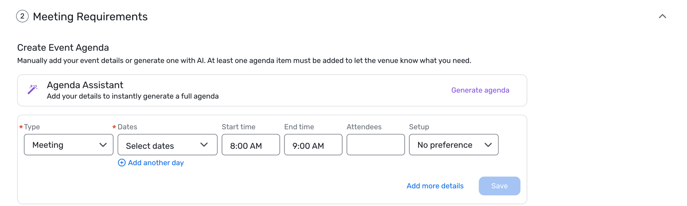Click the Generate agenda link

click(x=480, y=90)
